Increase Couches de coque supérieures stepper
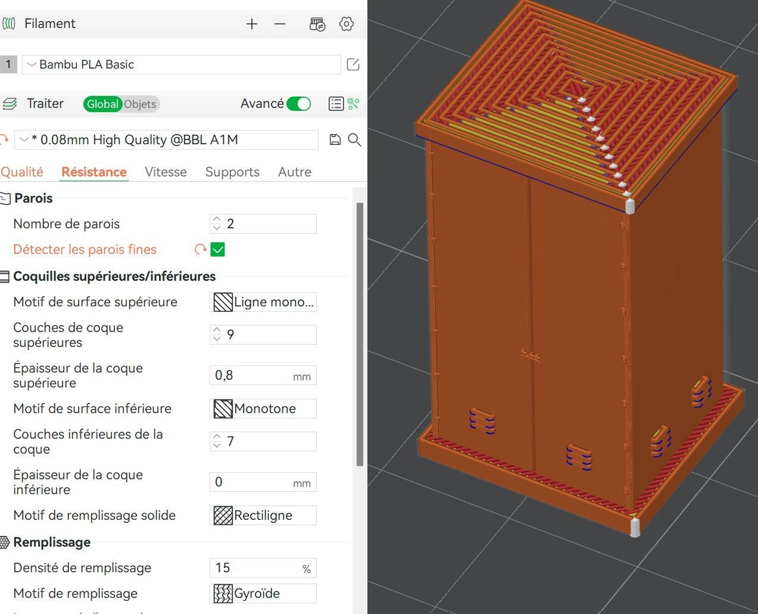The height and width of the screenshot is (614, 758). [x=217, y=330]
